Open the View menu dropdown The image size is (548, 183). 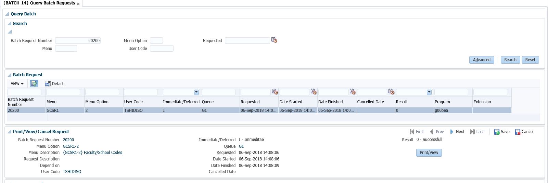tap(17, 83)
